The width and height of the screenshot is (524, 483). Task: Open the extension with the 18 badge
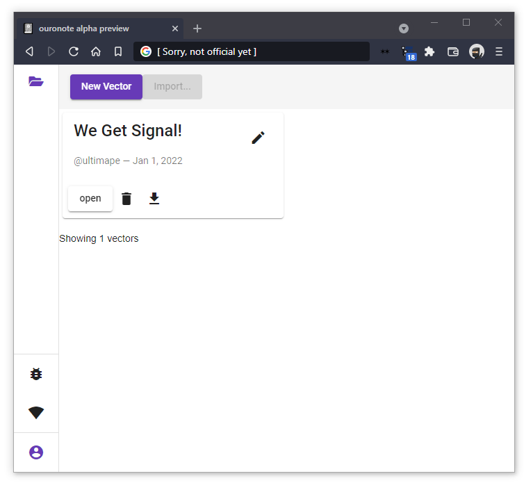pyautogui.click(x=409, y=53)
